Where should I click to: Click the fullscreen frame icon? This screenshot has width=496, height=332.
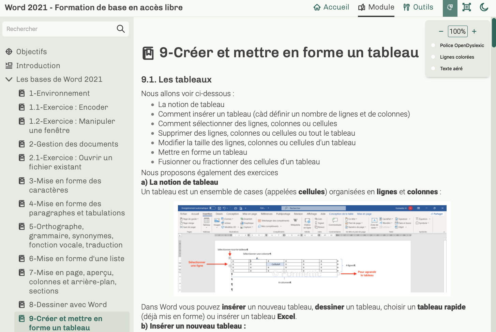click(x=467, y=7)
